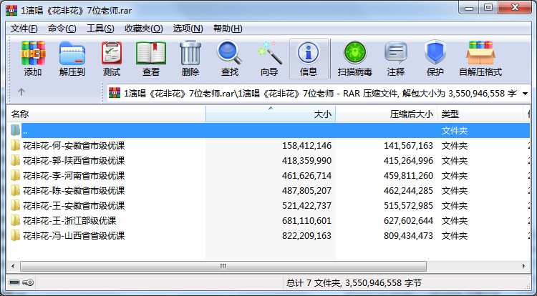
Task: Maximize the WinRAR window
Action: pos(488,8)
